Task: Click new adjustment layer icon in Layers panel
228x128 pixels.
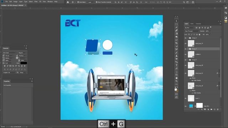Action: [x=208, y=110]
